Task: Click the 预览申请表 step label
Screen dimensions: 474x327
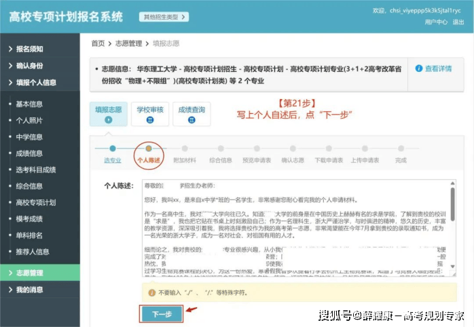Action: [x=257, y=160]
